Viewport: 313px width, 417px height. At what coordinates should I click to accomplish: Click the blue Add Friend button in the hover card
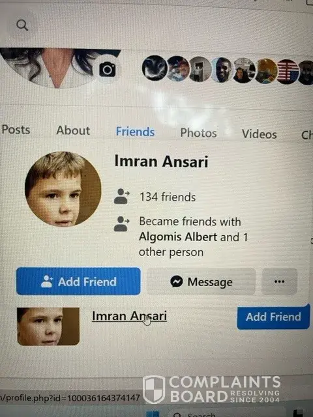78,281
